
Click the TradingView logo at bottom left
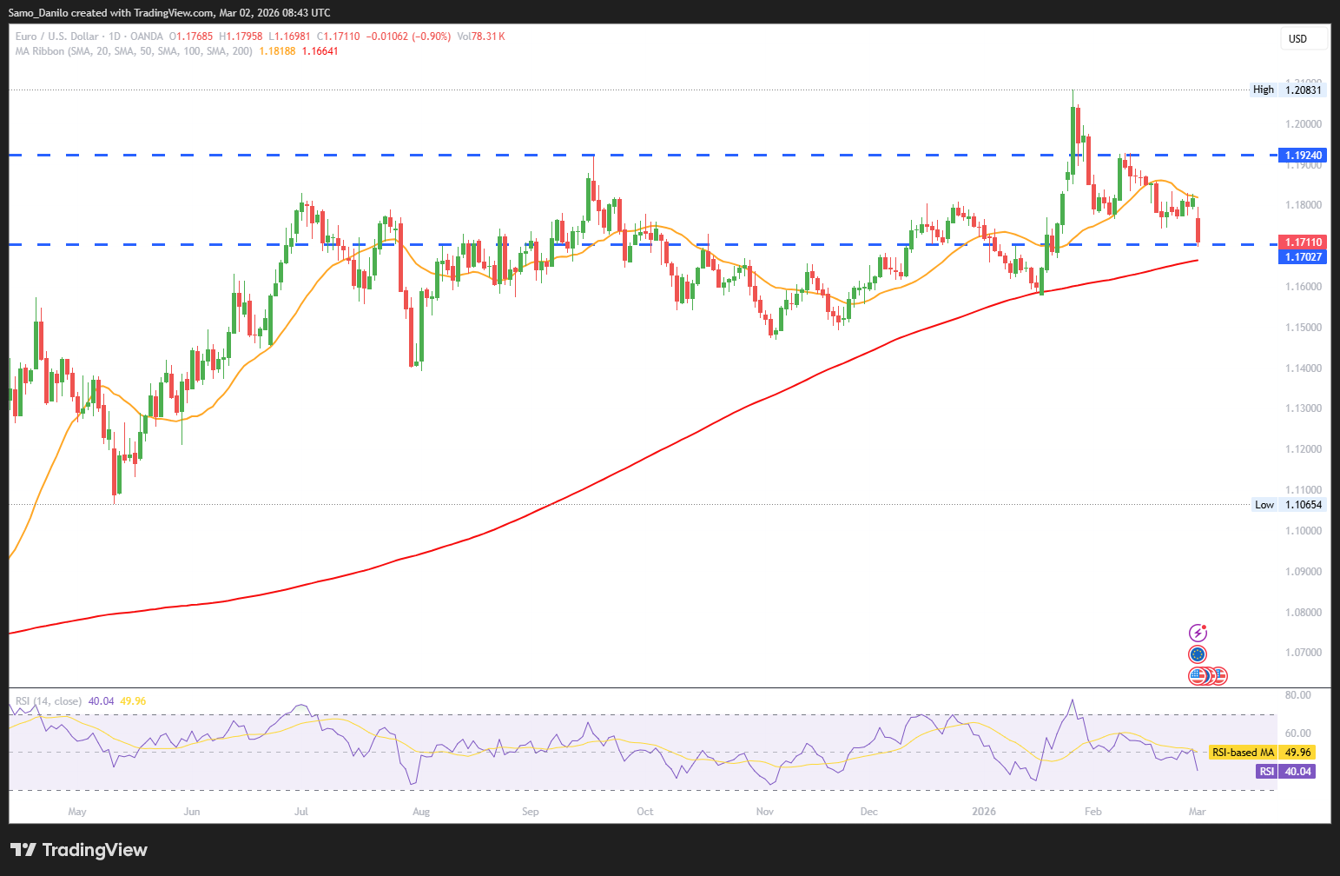click(79, 850)
